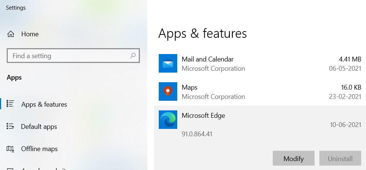Click the Offline maps icon

point(10,149)
